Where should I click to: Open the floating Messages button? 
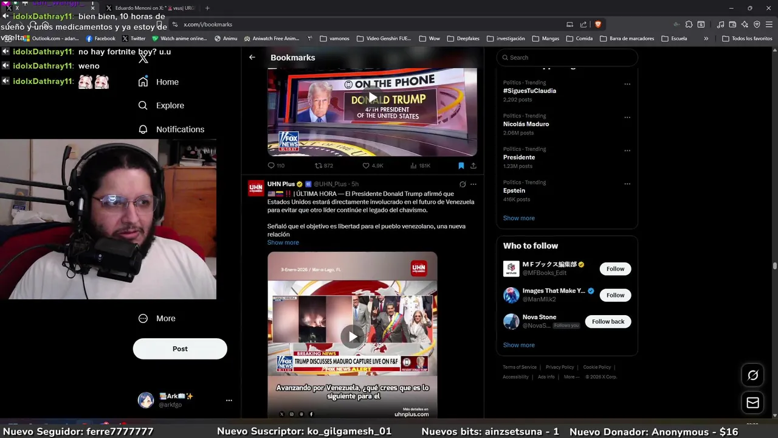pos(752,403)
